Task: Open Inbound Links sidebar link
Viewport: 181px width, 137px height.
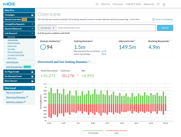Action: [x=13, y=40]
